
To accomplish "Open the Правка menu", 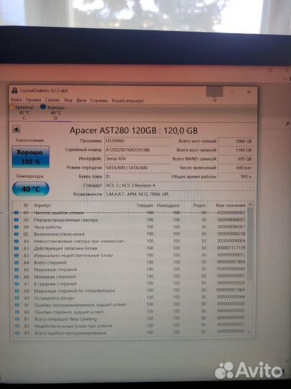I will [x=33, y=100].
